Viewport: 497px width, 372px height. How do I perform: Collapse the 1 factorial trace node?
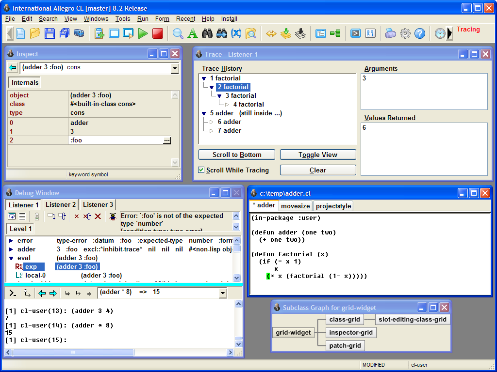(204, 78)
